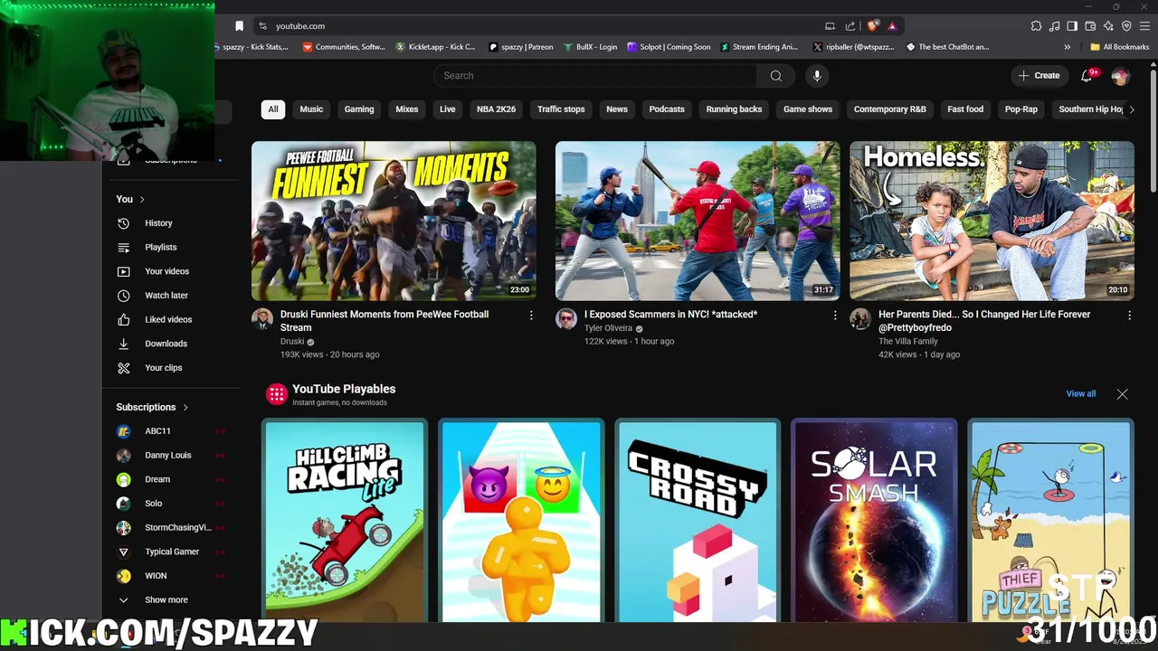Open Brave Leo AI sparkle icon
Image resolution: width=1158 pixels, height=651 pixels.
(x=1108, y=26)
